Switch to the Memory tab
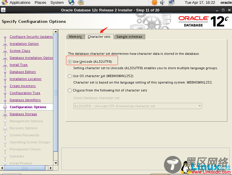Screen dimensions: 232x175 (76, 37)
